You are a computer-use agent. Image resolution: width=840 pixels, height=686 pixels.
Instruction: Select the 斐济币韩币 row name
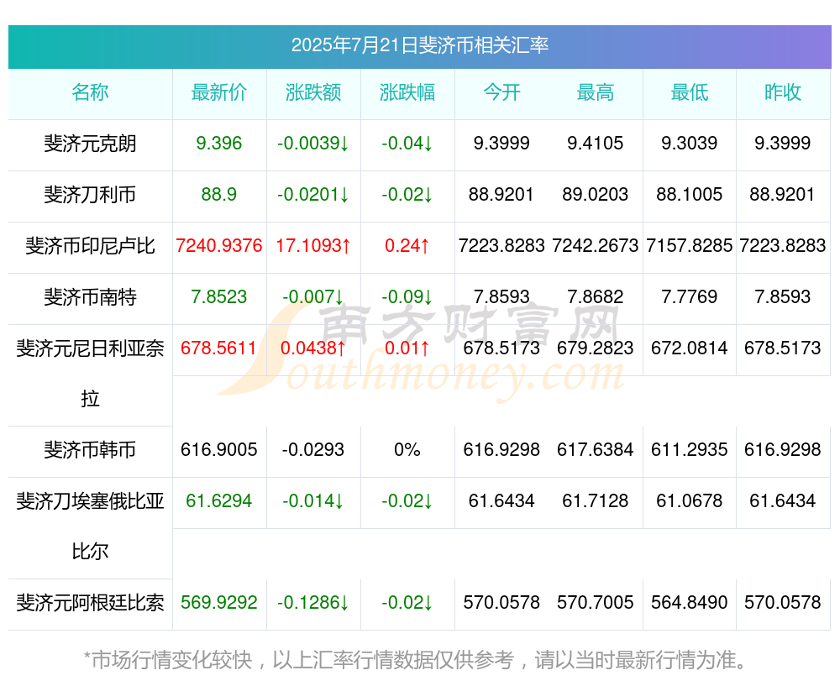(90, 450)
